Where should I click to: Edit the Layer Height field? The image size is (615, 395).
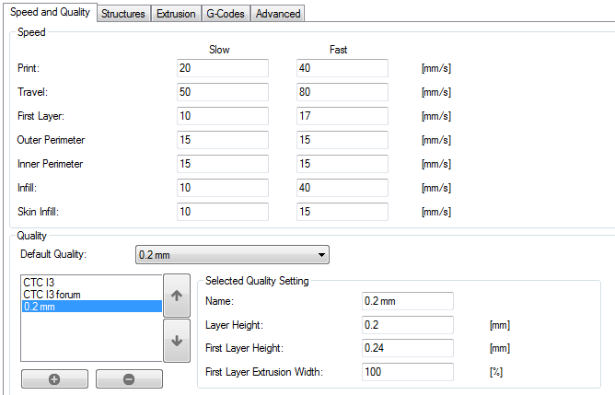pyautogui.click(x=408, y=325)
